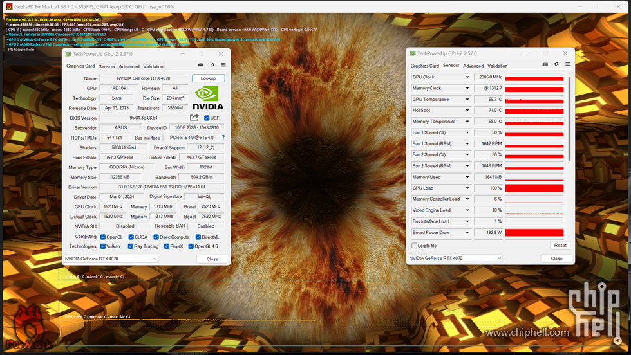
Task: Toggle the DirectML checkbox
Action: point(198,237)
